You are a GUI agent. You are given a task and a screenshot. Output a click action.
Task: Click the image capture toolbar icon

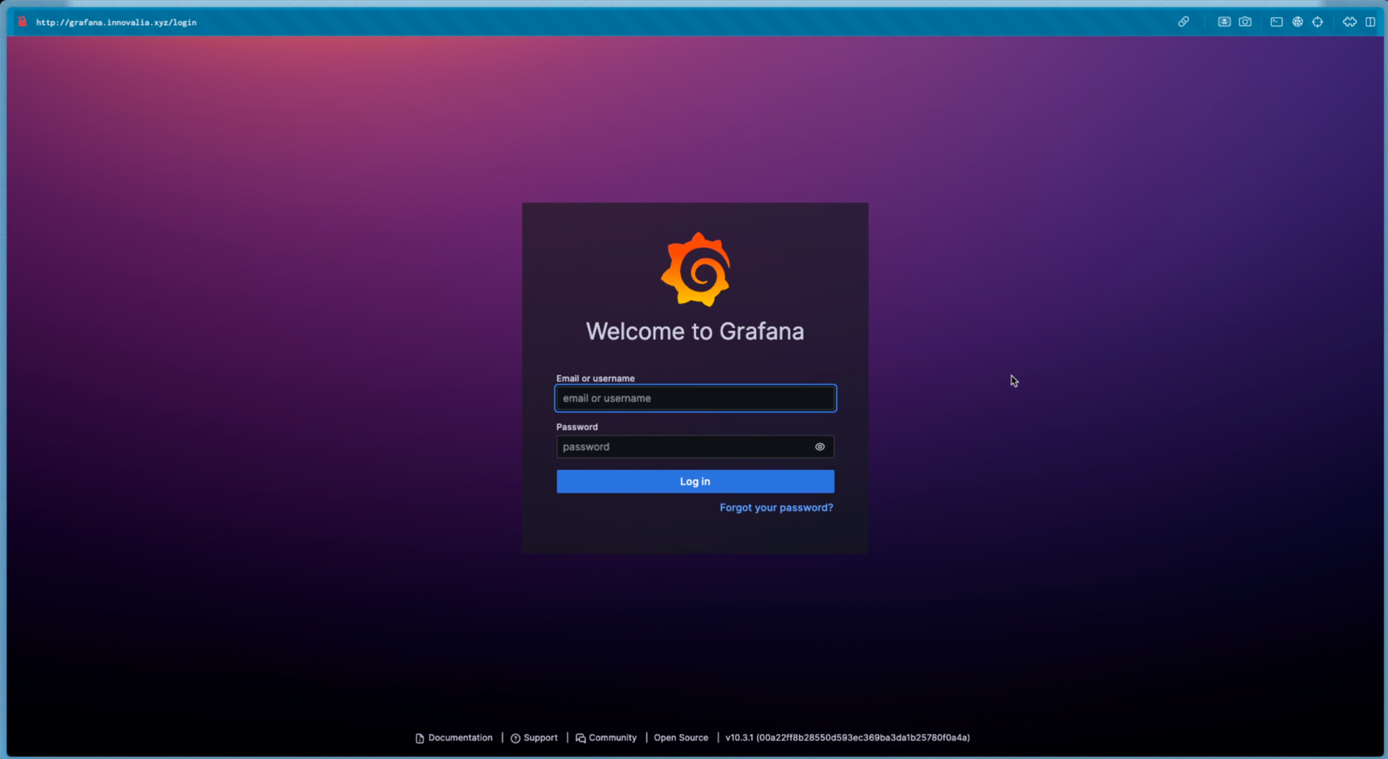pos(1224,22)
